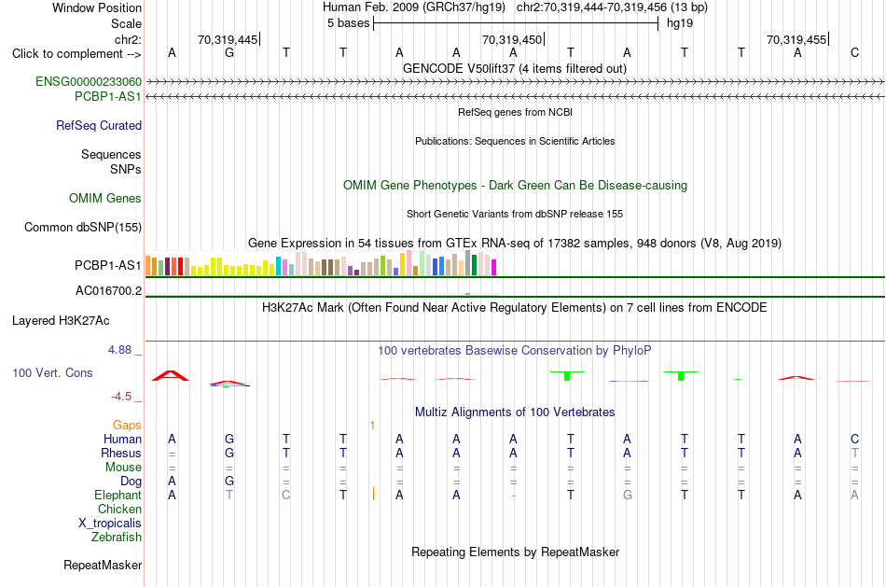Image resolution: width=886 pixels, height=587 pixels.
Task: Click Multiz Alignments of 100 Vertebrates title
Action: (x=515, y=412)
